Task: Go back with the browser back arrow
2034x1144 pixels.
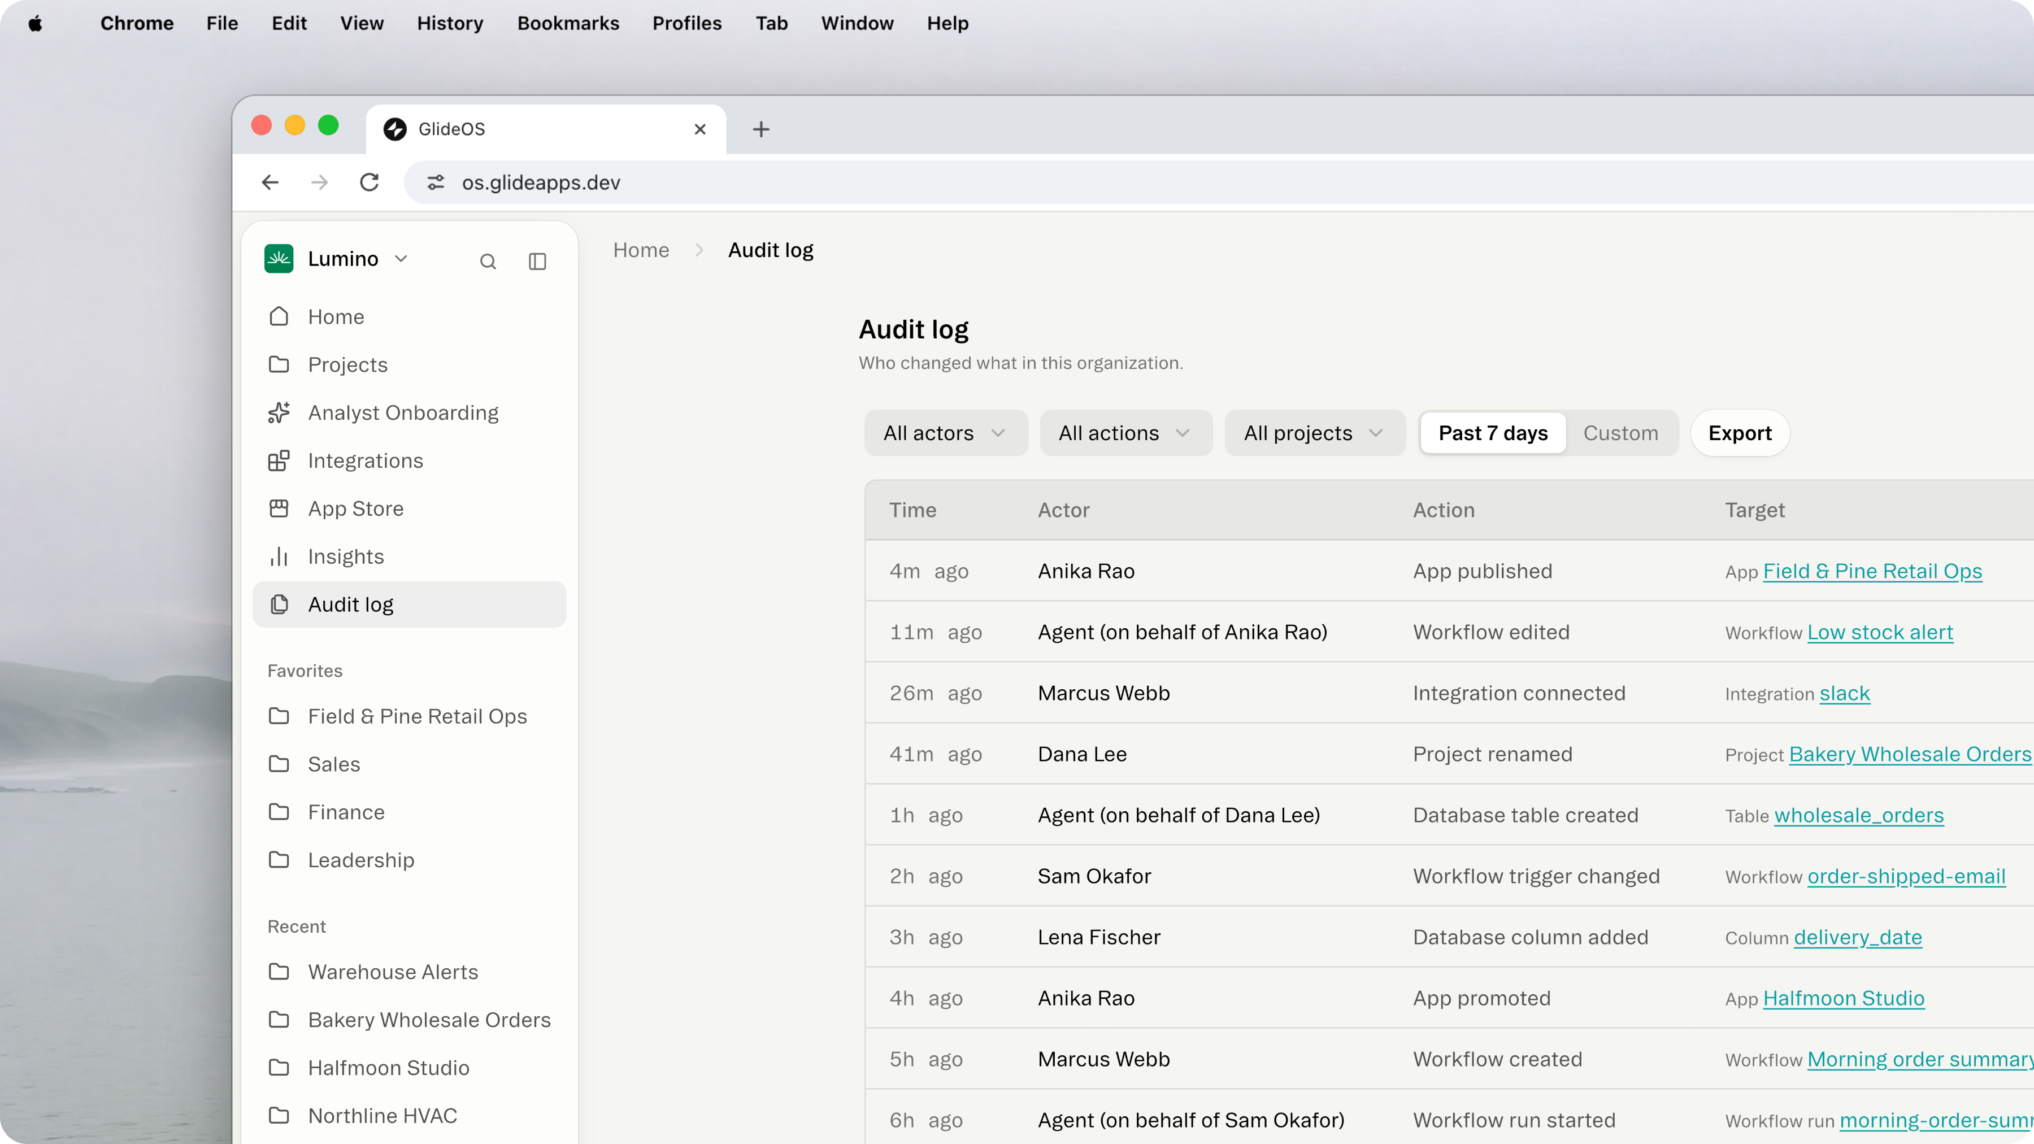Action: [x=270, y=182]
